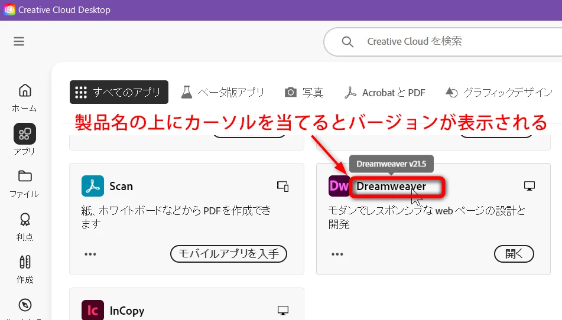Click the Dreamweaver Dw app icon
The width and height of the screenshot is (562, 320).
[339, 186]
